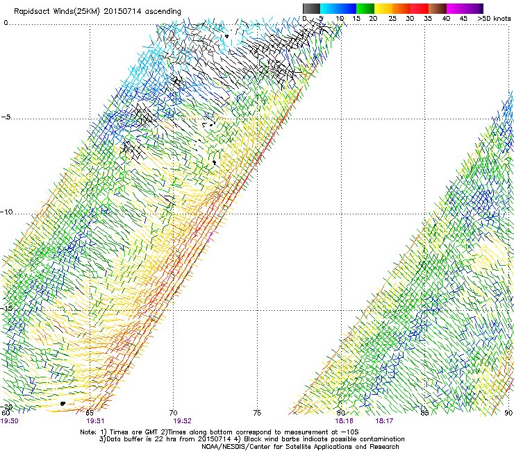
Task: Click the purple '19:52' pass time
Action: point(182,421)
